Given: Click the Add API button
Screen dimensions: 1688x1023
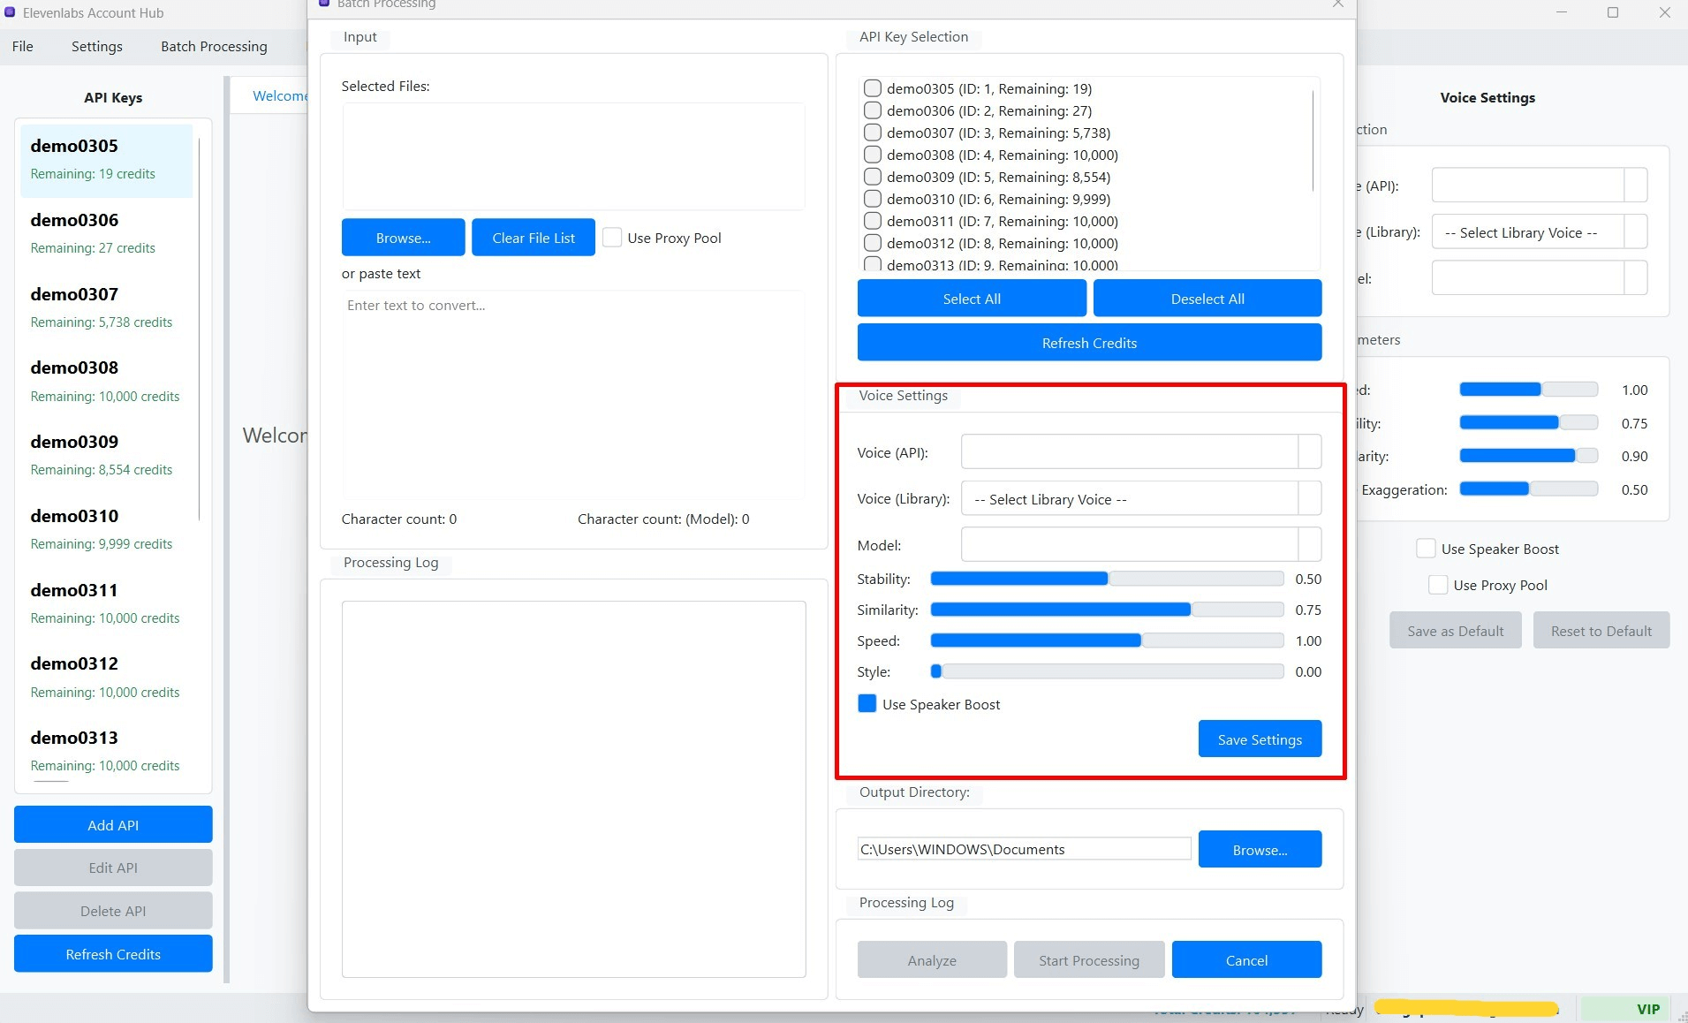Looking at the screenshot, I should [113, 825].
